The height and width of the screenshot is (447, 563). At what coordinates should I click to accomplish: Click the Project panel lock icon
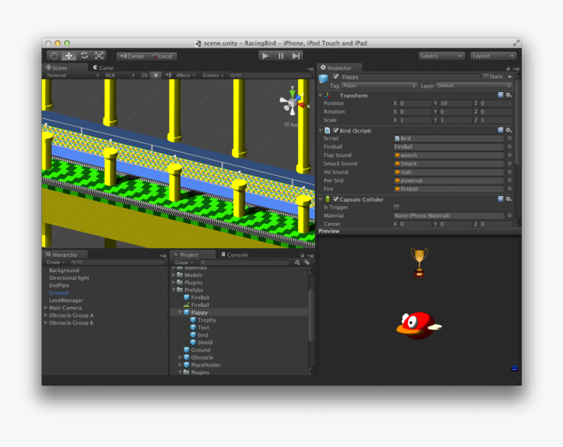[302, 255]
